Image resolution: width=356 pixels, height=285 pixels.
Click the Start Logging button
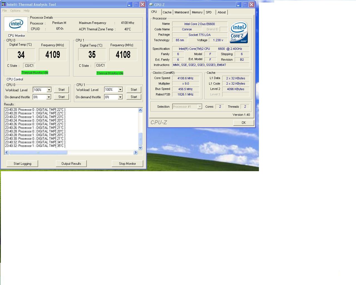tap(22, 164)
